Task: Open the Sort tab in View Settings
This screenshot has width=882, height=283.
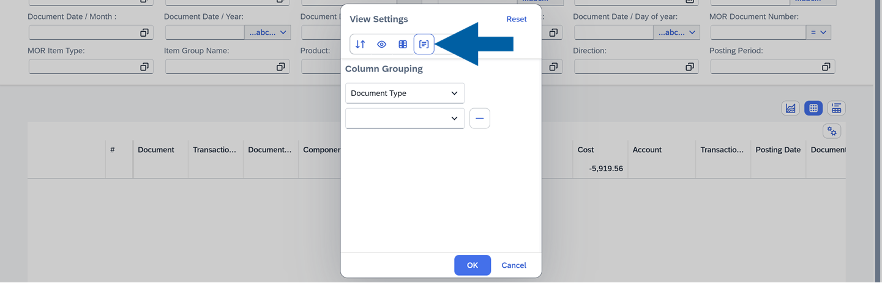Action: [361, 44]
